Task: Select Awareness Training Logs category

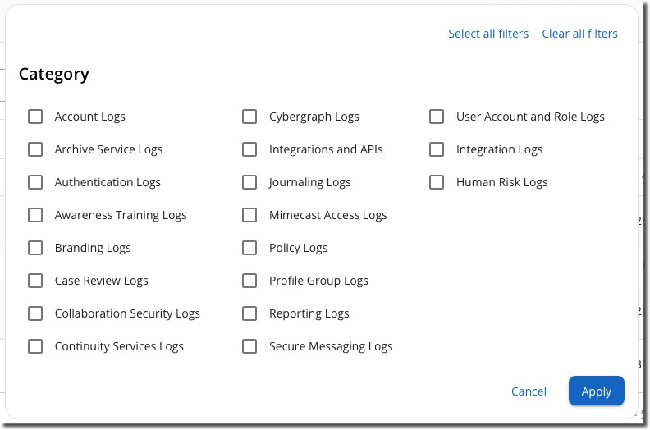Action: coord(35,215)
